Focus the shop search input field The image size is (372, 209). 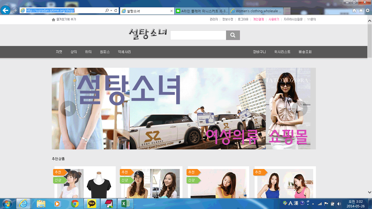tap(198, 35)
